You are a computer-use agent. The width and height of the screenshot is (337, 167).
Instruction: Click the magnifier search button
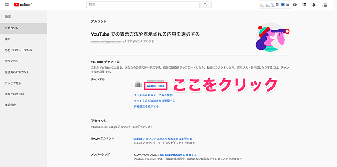206,5
